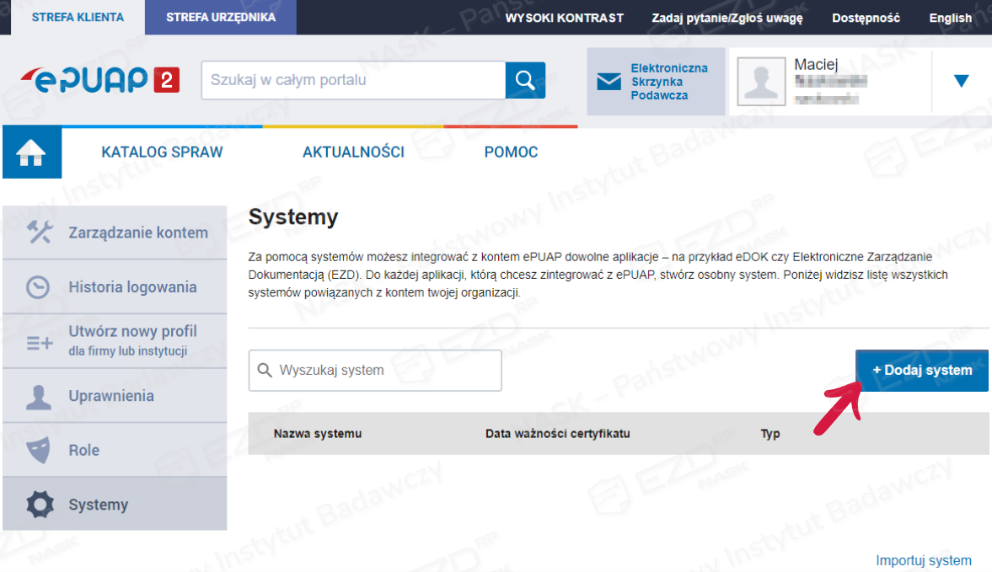The width and height of the screenshot is (992, 572).
Task: Toggle Wysoki Kontrast mode
Action: pyautogui.click(x=564, y=18)
